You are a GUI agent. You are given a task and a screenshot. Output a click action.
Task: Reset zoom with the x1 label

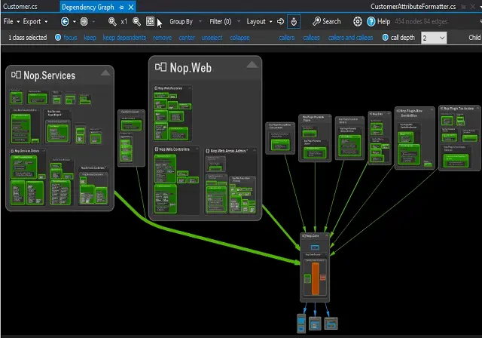[124, 22]
